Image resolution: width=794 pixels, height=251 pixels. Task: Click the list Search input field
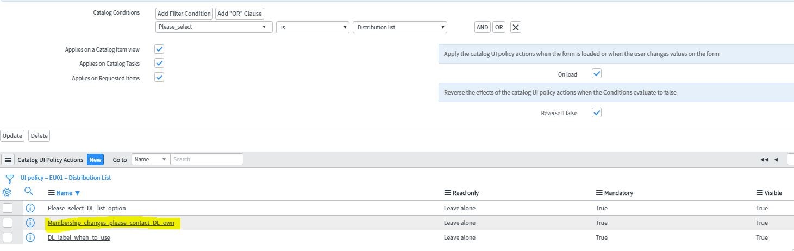click(207, 159)
